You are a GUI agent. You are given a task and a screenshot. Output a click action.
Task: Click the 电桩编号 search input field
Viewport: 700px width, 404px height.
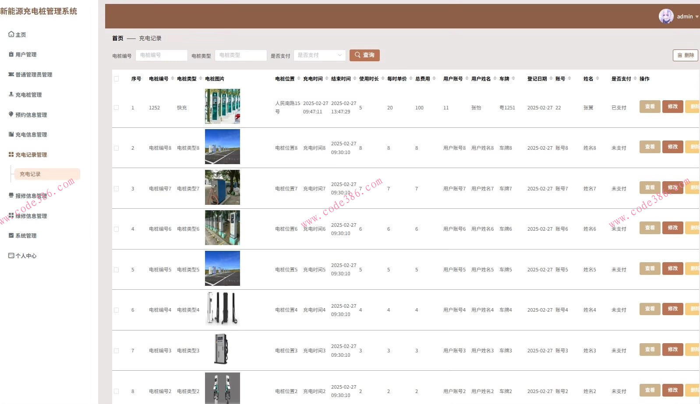(161, 55)
